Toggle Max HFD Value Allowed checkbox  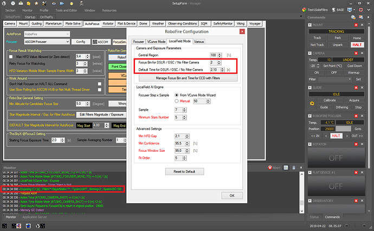pos(11,57)
